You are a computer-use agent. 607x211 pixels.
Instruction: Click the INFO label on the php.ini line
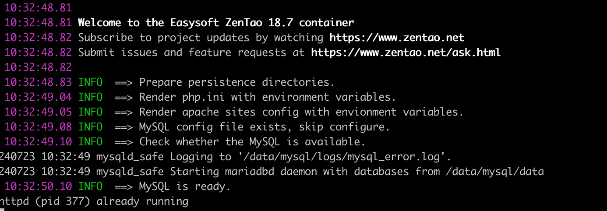click(90, 97)
